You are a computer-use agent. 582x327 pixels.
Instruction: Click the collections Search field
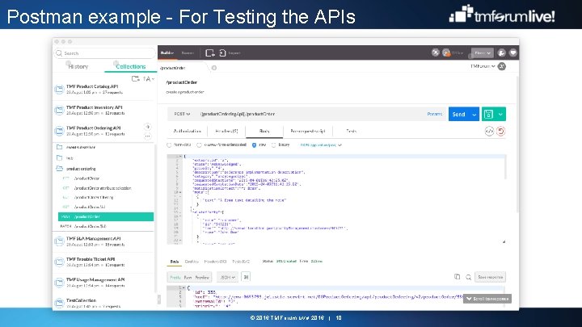coord(104,53)
